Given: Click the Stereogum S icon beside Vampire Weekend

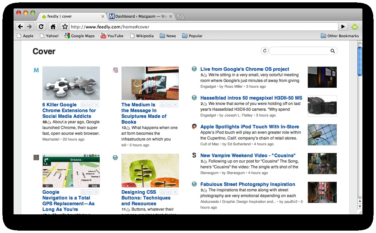Looking at the screenshot, I should (x=194, y=155).
